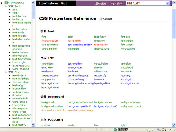Select direction in the sidebar tree
Screen dimensions: 176x132
coord(18,95)
